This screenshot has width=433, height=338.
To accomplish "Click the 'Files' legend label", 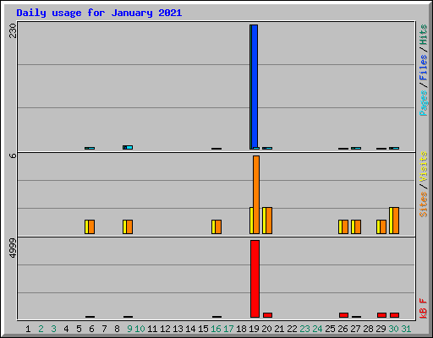I will pyautogui.click(x=424, y=68).
